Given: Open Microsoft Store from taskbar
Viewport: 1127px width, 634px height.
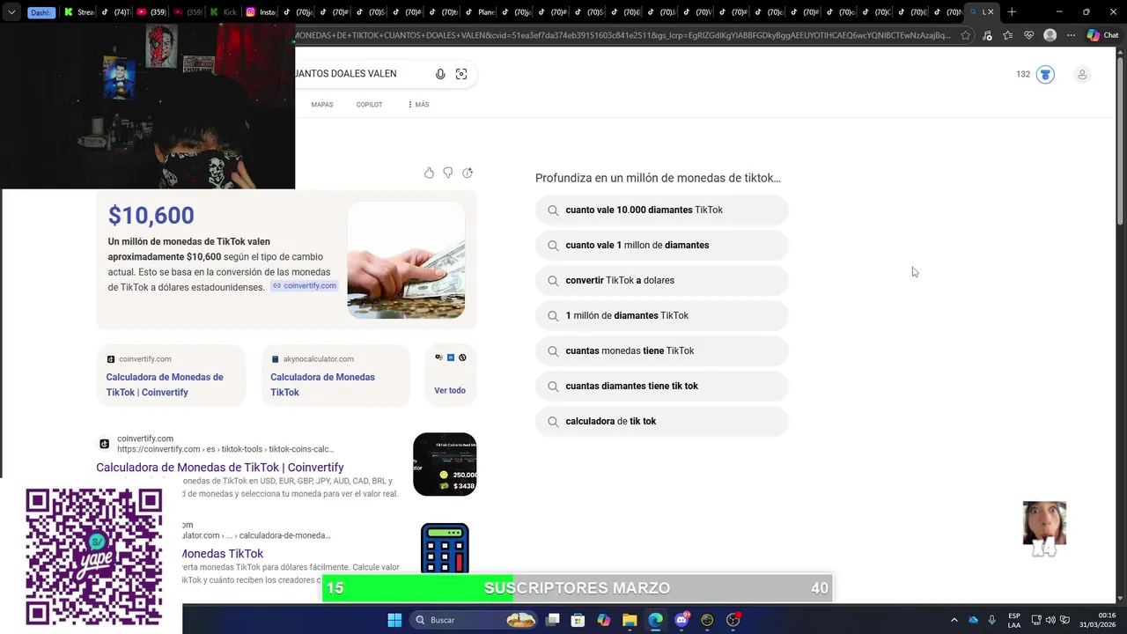Looking at the screenshot, I should click(x=578, y=620).
